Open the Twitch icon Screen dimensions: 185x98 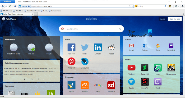click(158, 82)
